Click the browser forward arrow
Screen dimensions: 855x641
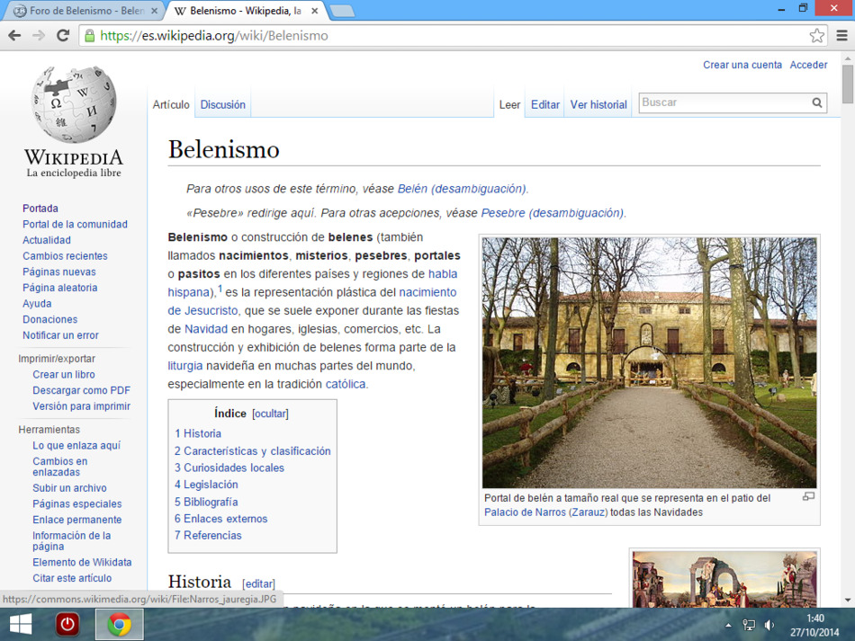coord(39,36)
